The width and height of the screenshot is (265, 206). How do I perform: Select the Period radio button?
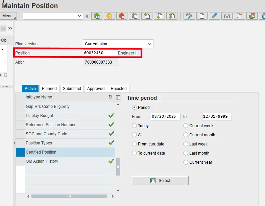[135, 108]
